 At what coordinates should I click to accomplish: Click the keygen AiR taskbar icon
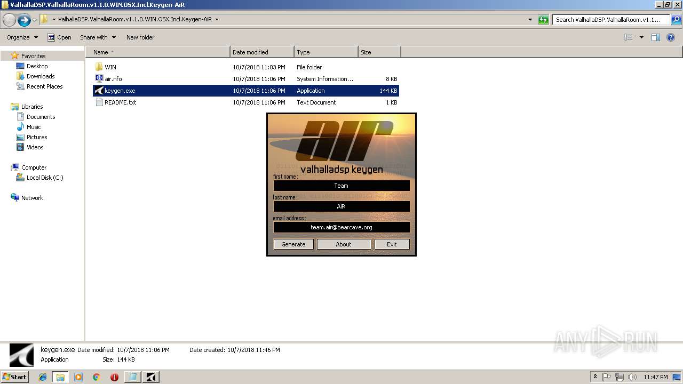coord(151,377)
